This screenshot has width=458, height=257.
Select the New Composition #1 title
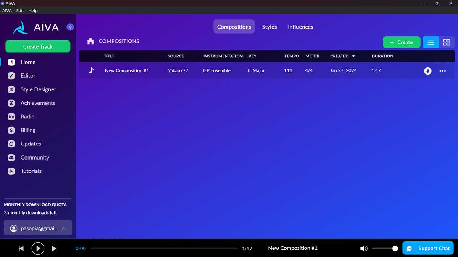[x=127, y=70]
